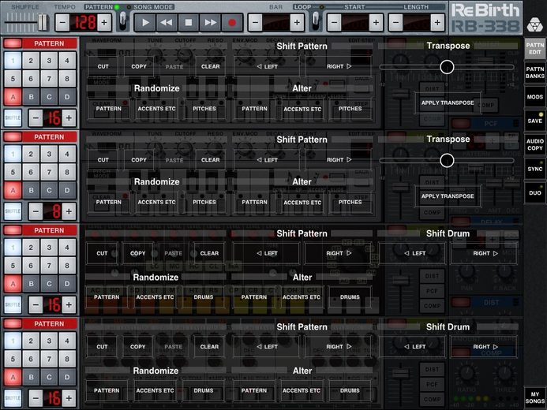Decrease tempo with the minus button
This screenshot has width=547, height=410.
pyautogui.click(x=62, y=23)
